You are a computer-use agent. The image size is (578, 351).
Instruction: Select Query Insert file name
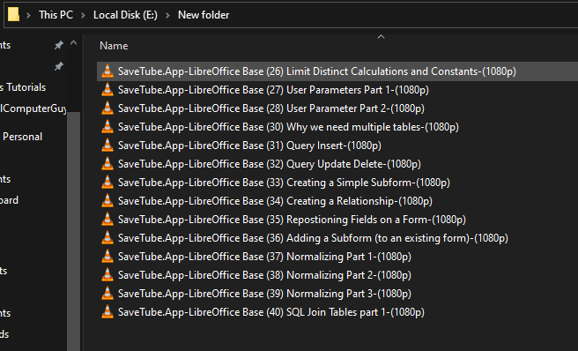(x=249, y=146)
